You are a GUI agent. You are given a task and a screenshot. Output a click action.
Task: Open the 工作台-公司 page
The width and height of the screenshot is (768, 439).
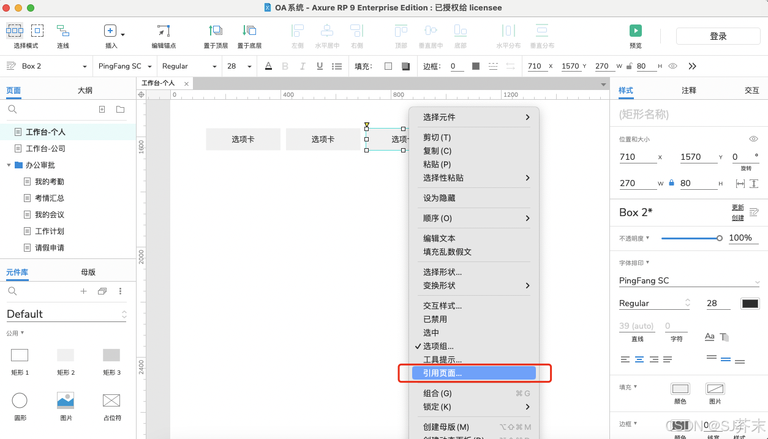tap(45, 148)
